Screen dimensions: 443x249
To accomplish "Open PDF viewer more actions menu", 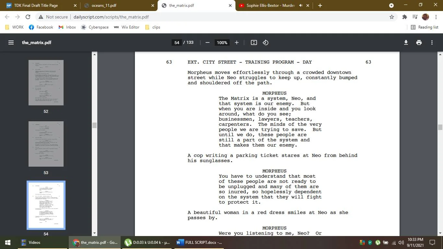I will coord(432,42).
